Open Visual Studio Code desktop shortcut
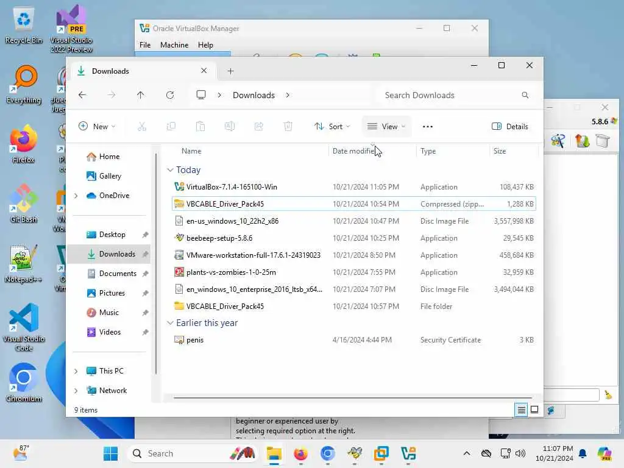Image resolution: width=624 pixels, height=468 pixels. click(x=24, y=327)
